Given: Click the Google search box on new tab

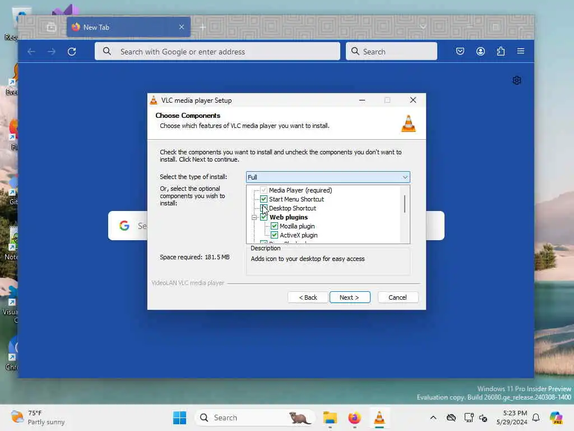Looking at the screenshot, I should click(276, 226).
